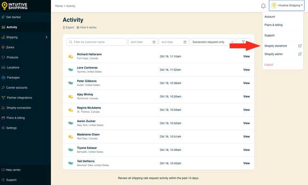Click the timestamp Oct 16, 10:42am

coord(171,163)
